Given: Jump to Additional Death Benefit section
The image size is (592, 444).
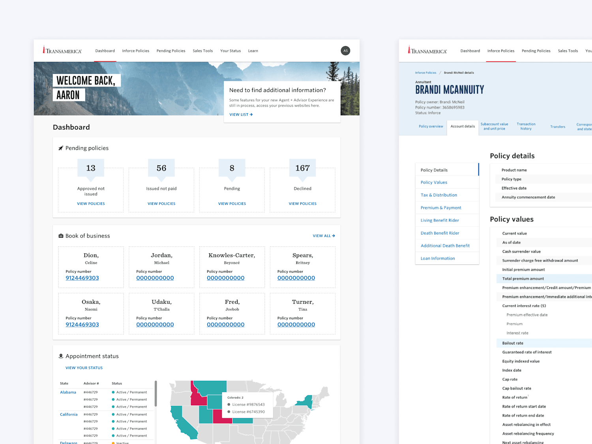Looking at the screenshot, I should 447,245.
